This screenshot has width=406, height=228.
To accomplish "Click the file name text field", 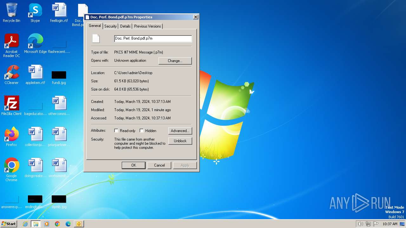I will (153, 39).
